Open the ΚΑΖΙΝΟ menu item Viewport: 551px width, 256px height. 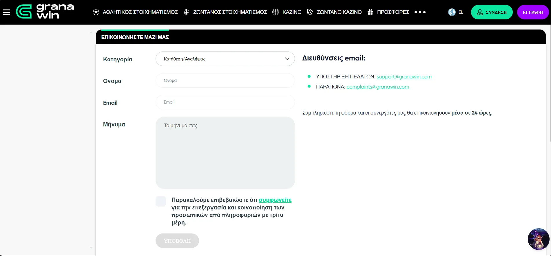click(x=292, y=12)
